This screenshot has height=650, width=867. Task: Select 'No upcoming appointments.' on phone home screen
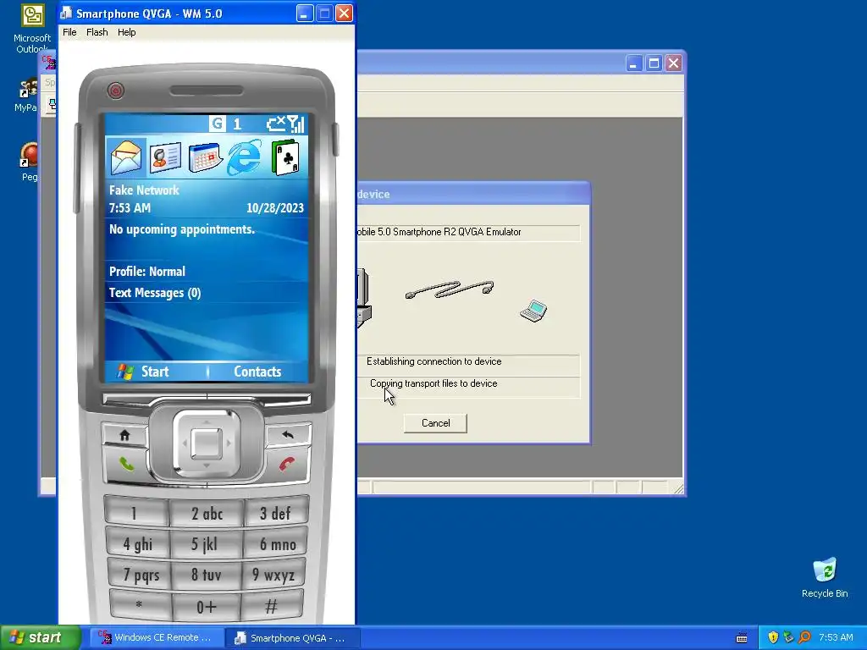click(x=182, y=229)
